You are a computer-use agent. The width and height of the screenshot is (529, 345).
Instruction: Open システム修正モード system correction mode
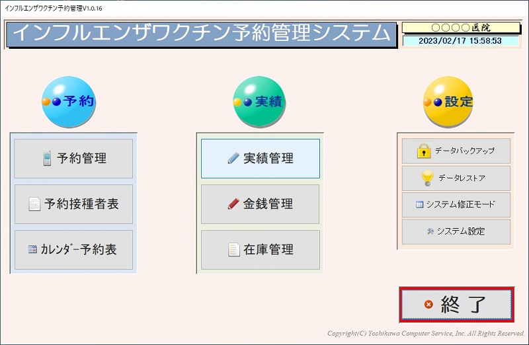(x=456, y=205)
